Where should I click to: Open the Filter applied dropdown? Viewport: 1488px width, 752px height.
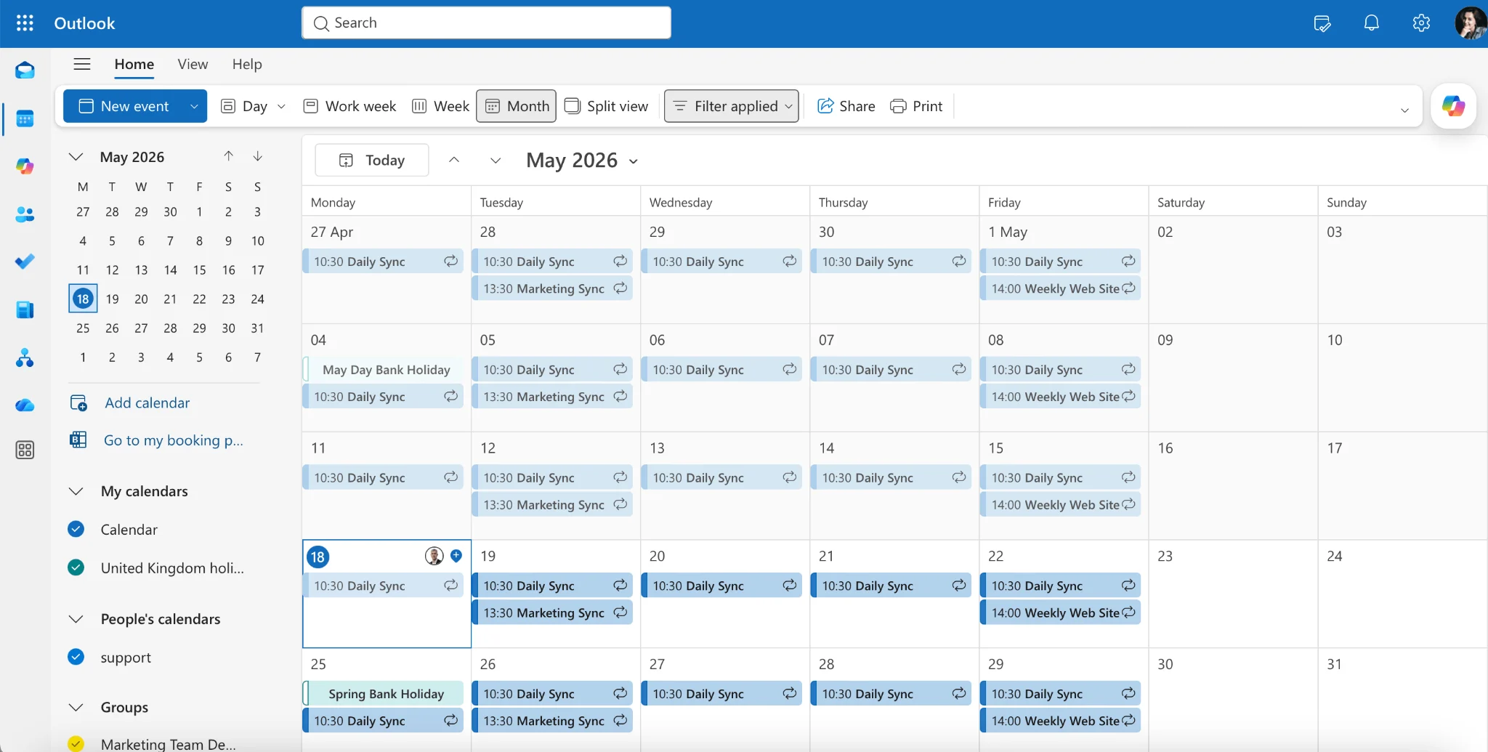(x=732, y=106)
